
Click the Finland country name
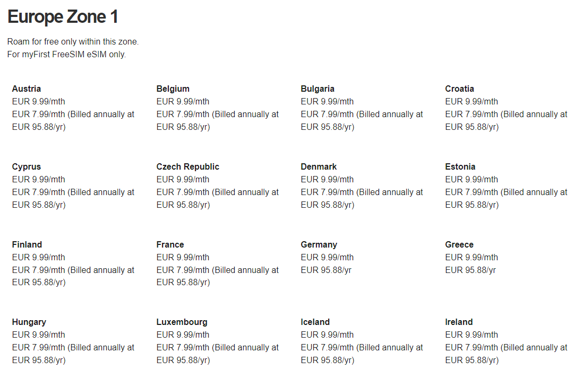click(x=27, y=244)
